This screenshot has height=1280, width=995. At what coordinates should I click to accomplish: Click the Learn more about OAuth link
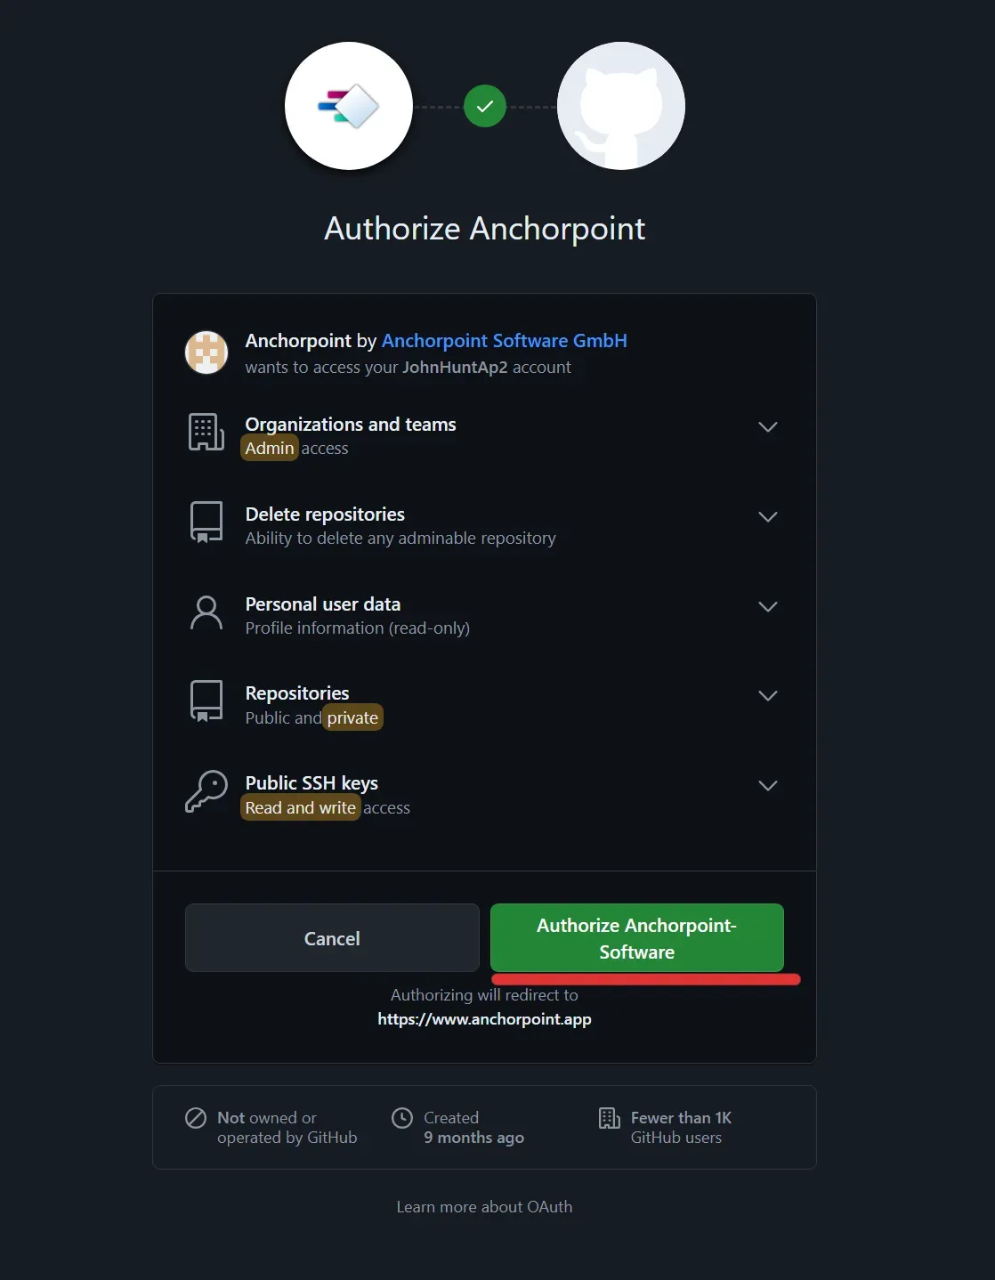pyautogui.click(x=484, y=1206)
